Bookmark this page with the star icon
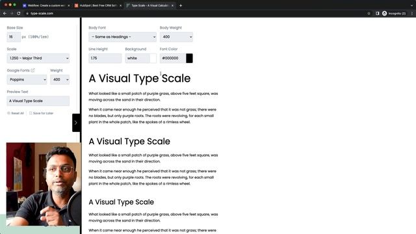Screen dimensions: 416x234 click(369, 13)
